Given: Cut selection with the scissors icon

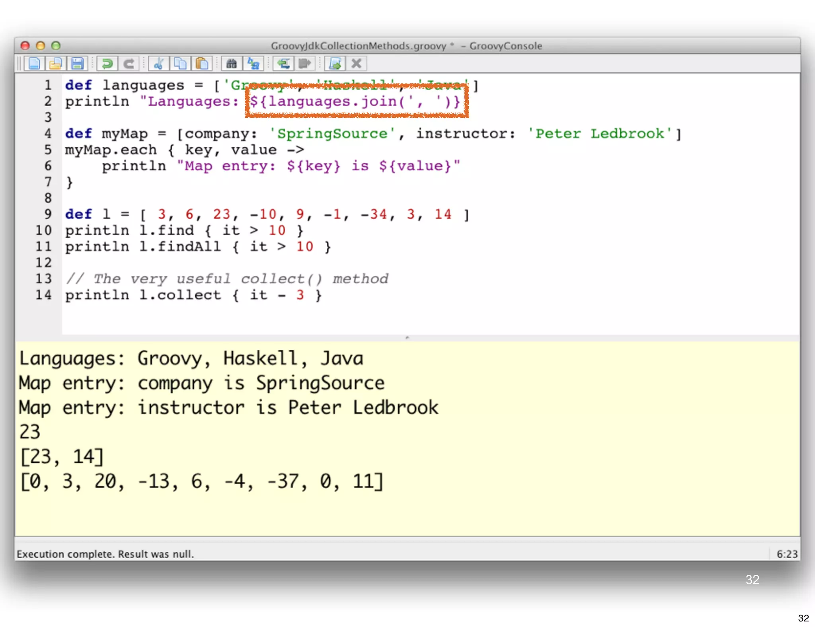Looking at the screenshot, I should tap(159, 64).
